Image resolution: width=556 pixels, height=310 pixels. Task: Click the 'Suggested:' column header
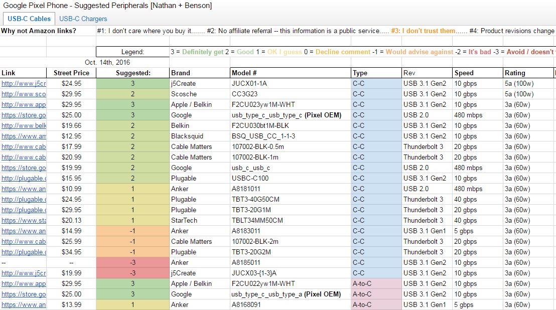click(x=132, y=73)
